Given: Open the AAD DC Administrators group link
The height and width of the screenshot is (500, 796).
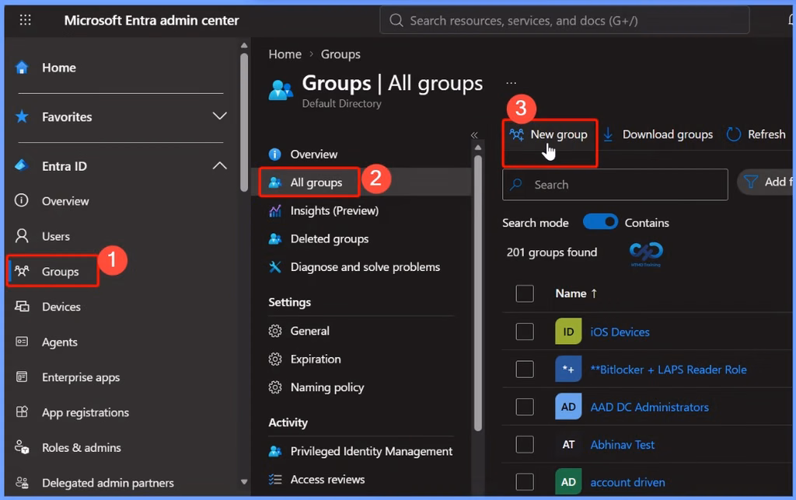Looking at the screenshot, I should click(x=649, y=407).
